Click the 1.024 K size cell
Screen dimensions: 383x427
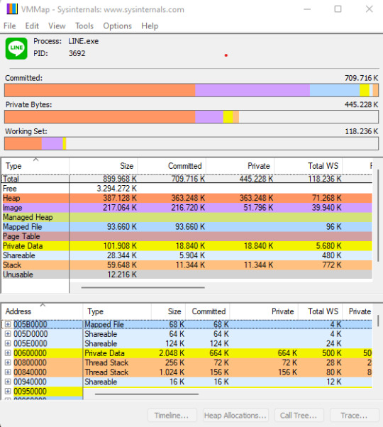click(172, 372)
